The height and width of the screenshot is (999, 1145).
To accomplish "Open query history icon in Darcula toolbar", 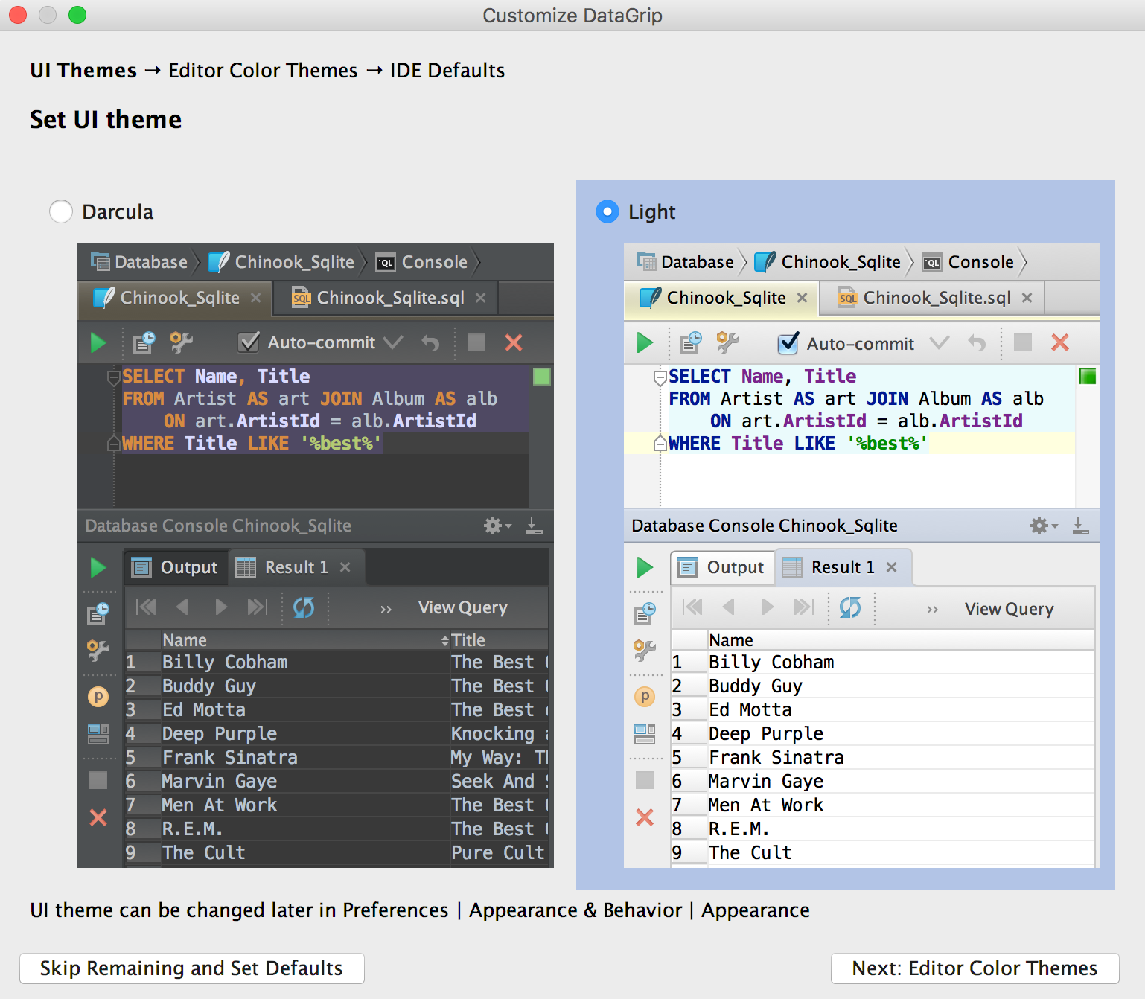I will 144,342.
